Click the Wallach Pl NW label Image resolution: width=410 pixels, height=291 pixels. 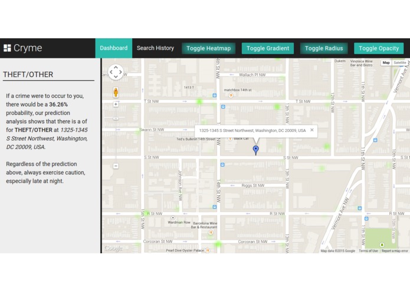[252, 75]
